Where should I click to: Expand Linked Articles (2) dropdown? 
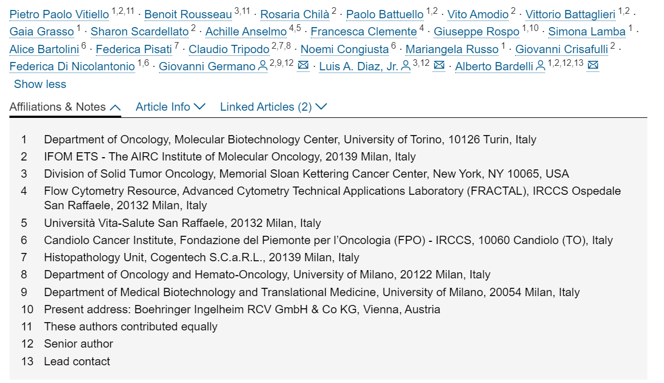point(274,107)
